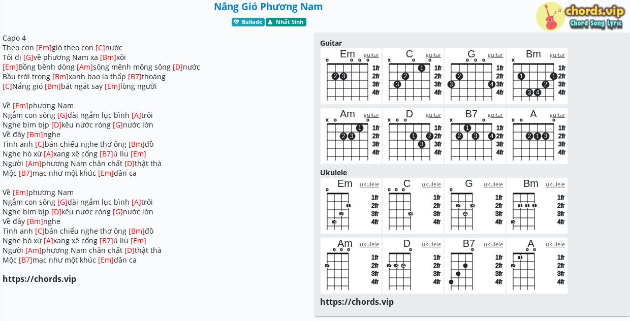Click the heart icon on Ballade tag

[x=236, y=22]
